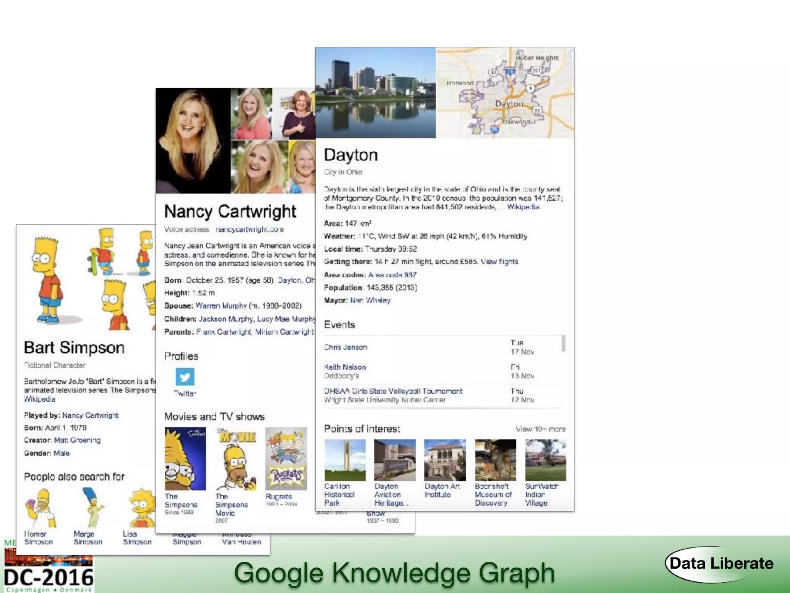Open the Dayton map thumbnail
This screenshot has height=593, width=790.
tap(505, 93)
